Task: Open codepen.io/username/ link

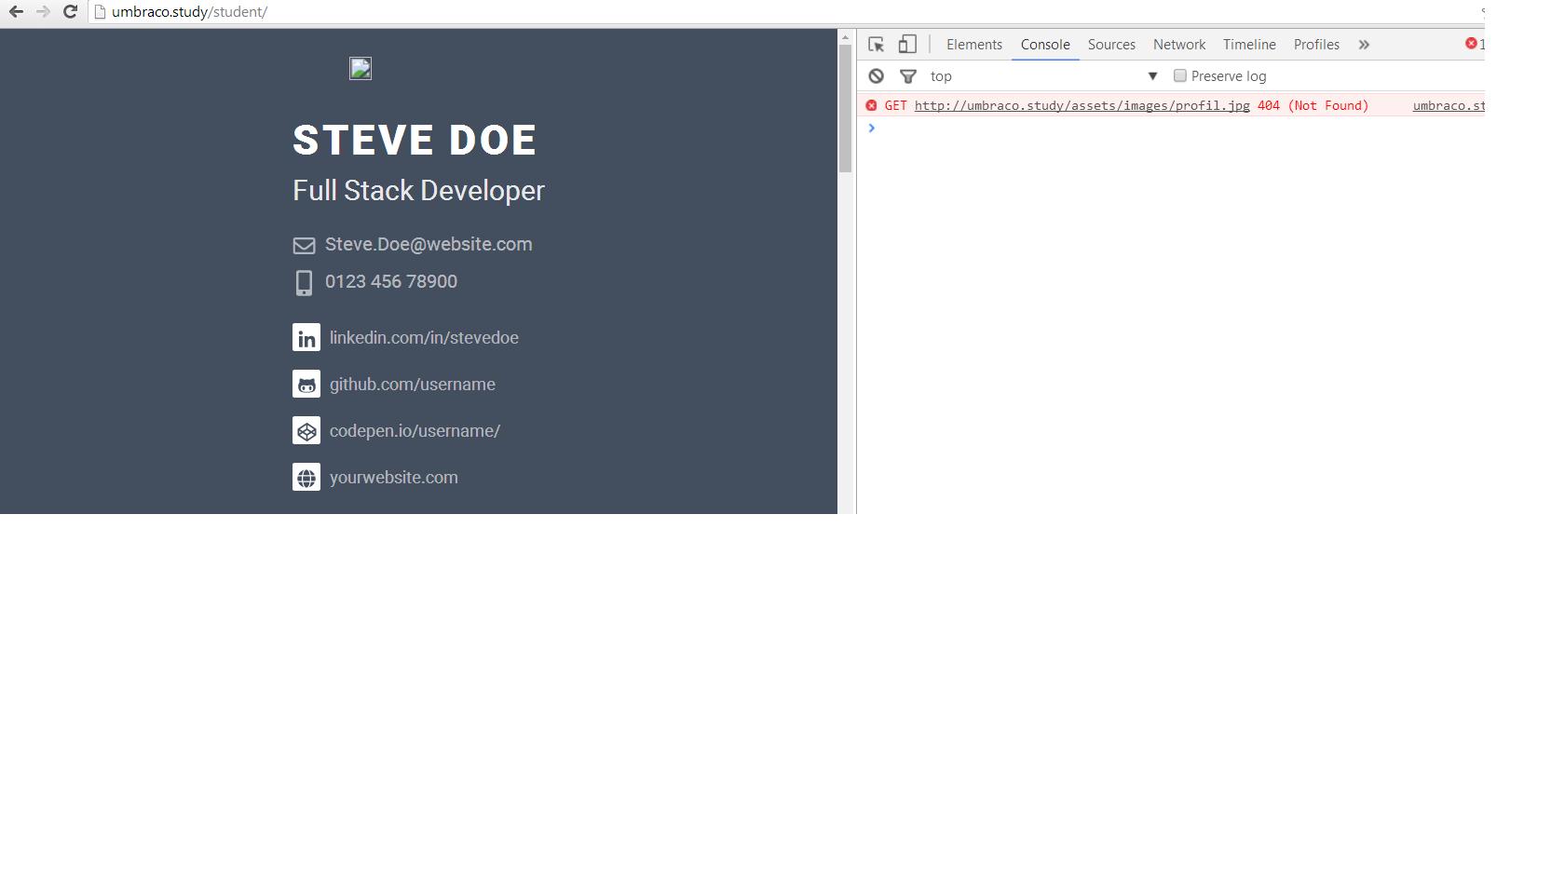Action: (x=415, y=430)
